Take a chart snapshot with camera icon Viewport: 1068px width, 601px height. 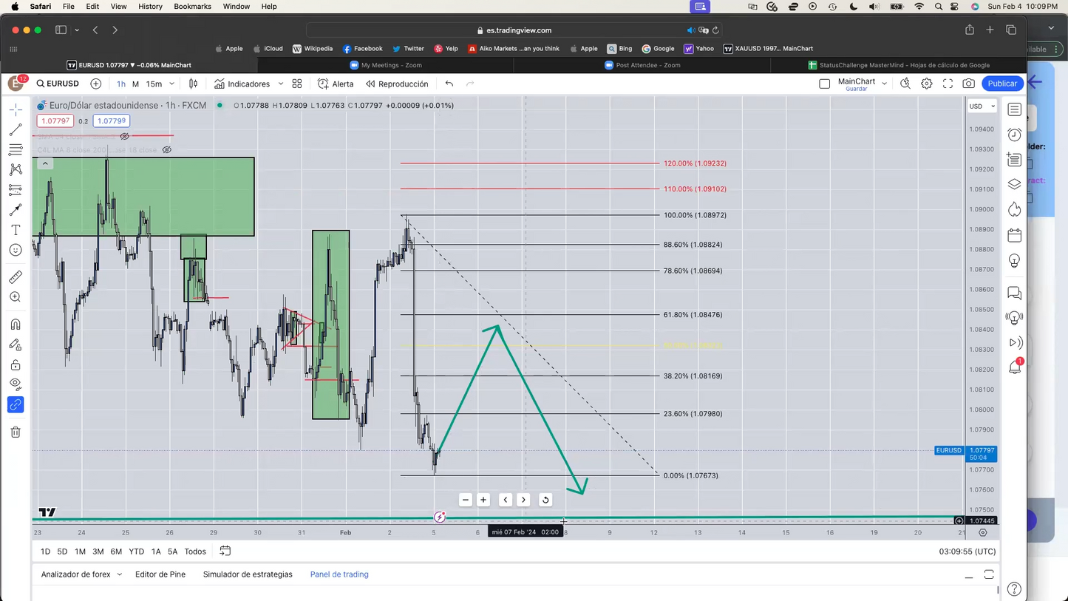pyautogui.click(x=969, y=84)
